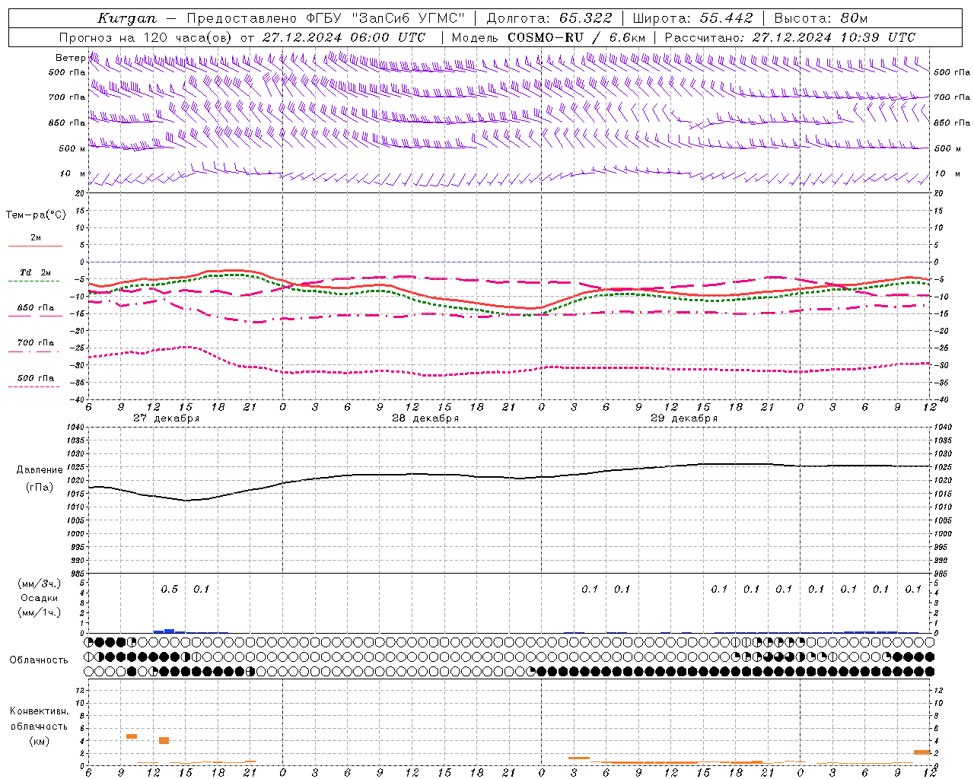This screenshot has width=974, height=779.
Task: Click the "Модель COSMO-RU / 6.6км" text
Action: click(x=549, y=37)
